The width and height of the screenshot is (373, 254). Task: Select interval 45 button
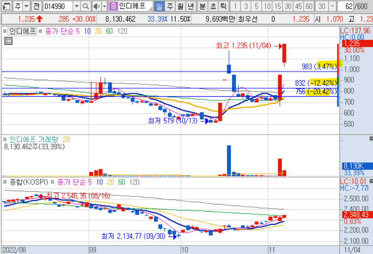(x=299, y=6)
